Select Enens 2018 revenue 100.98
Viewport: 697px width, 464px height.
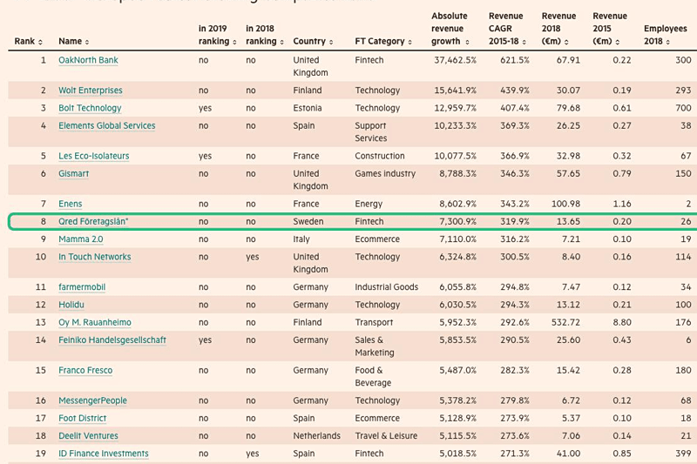coord(565,204)
